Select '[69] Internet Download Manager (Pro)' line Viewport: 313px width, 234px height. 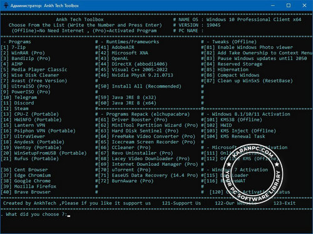(x=148, y=164)
